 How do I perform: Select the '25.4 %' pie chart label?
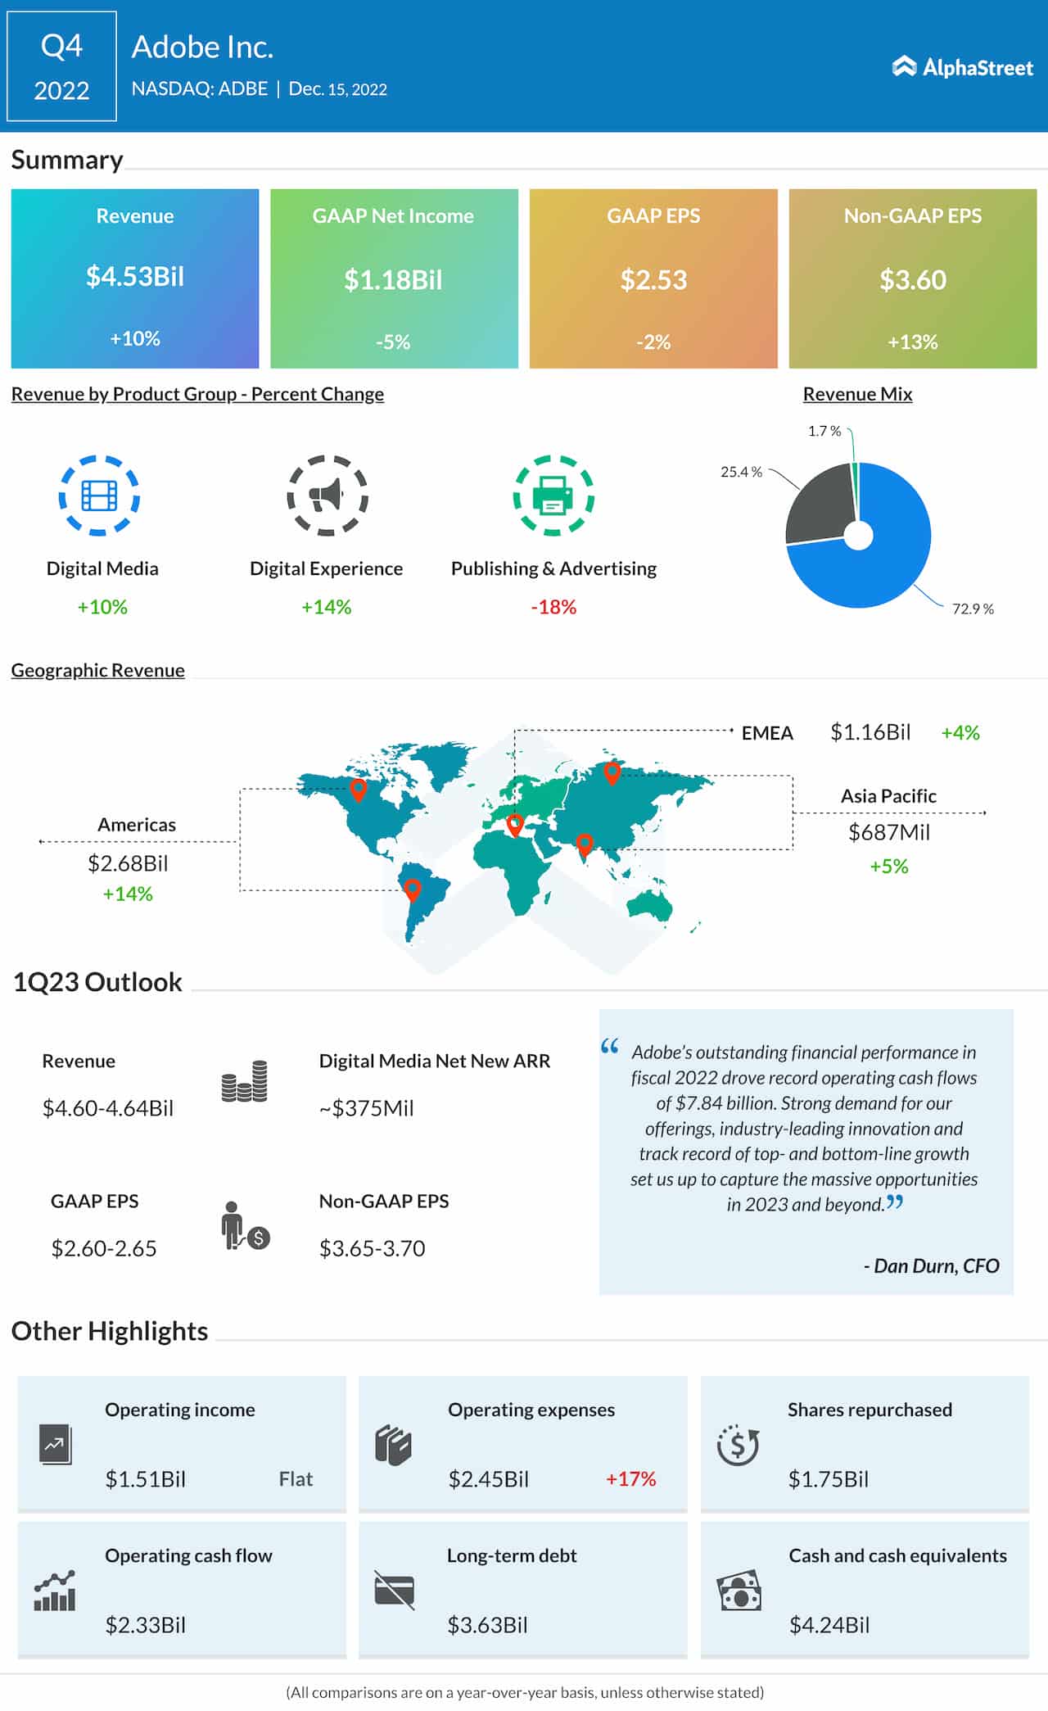tap(741, 472)
